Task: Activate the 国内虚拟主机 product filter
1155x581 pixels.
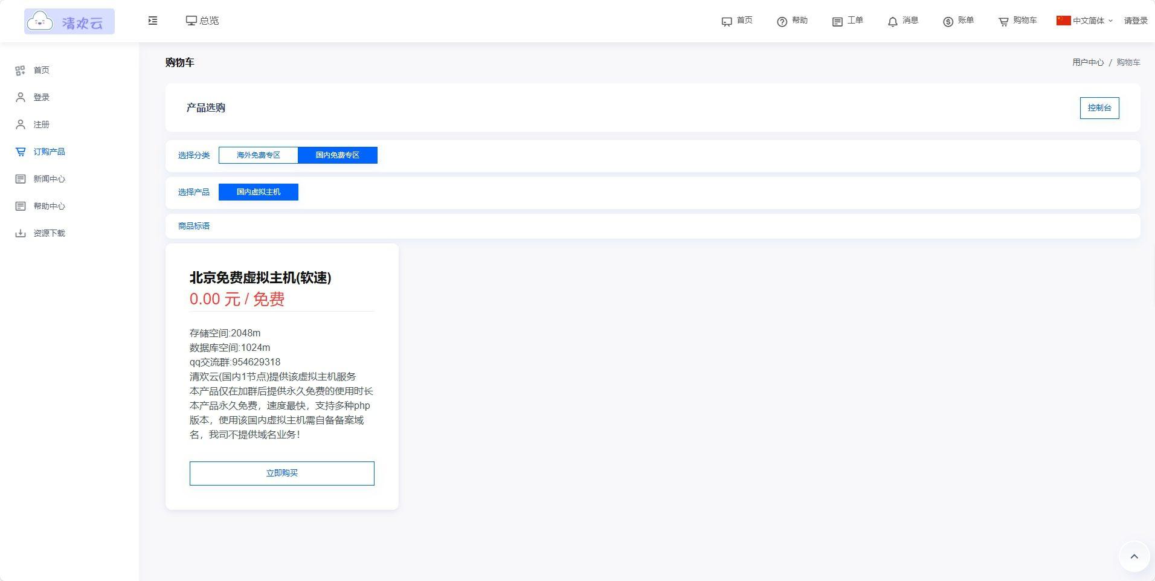Action: pyautogui.click(x=258, y=191)
